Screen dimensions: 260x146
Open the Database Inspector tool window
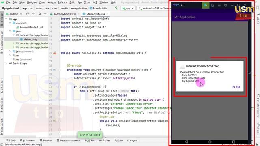[x=69, y=140]
